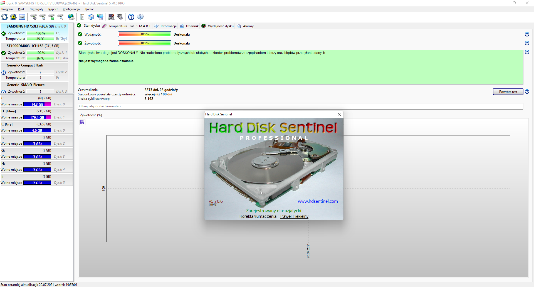
Task: Select the SAMSUNG HD753LJ disk entry
Action: 35,32
